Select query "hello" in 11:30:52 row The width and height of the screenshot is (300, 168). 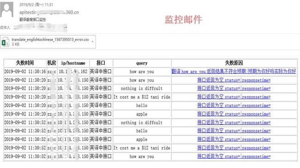(x=142, y=131)
